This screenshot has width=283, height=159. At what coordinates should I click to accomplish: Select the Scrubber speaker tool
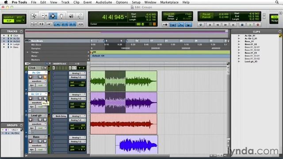point(71,16)
